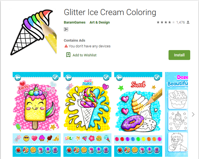The width and height of the screenshot is (199, 159).
Task: Click the star rating row
Action: (166, 22)
